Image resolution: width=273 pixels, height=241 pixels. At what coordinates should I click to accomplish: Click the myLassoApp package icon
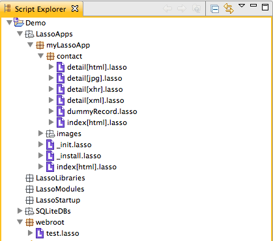pyautogui.click(x=40, y=45)
